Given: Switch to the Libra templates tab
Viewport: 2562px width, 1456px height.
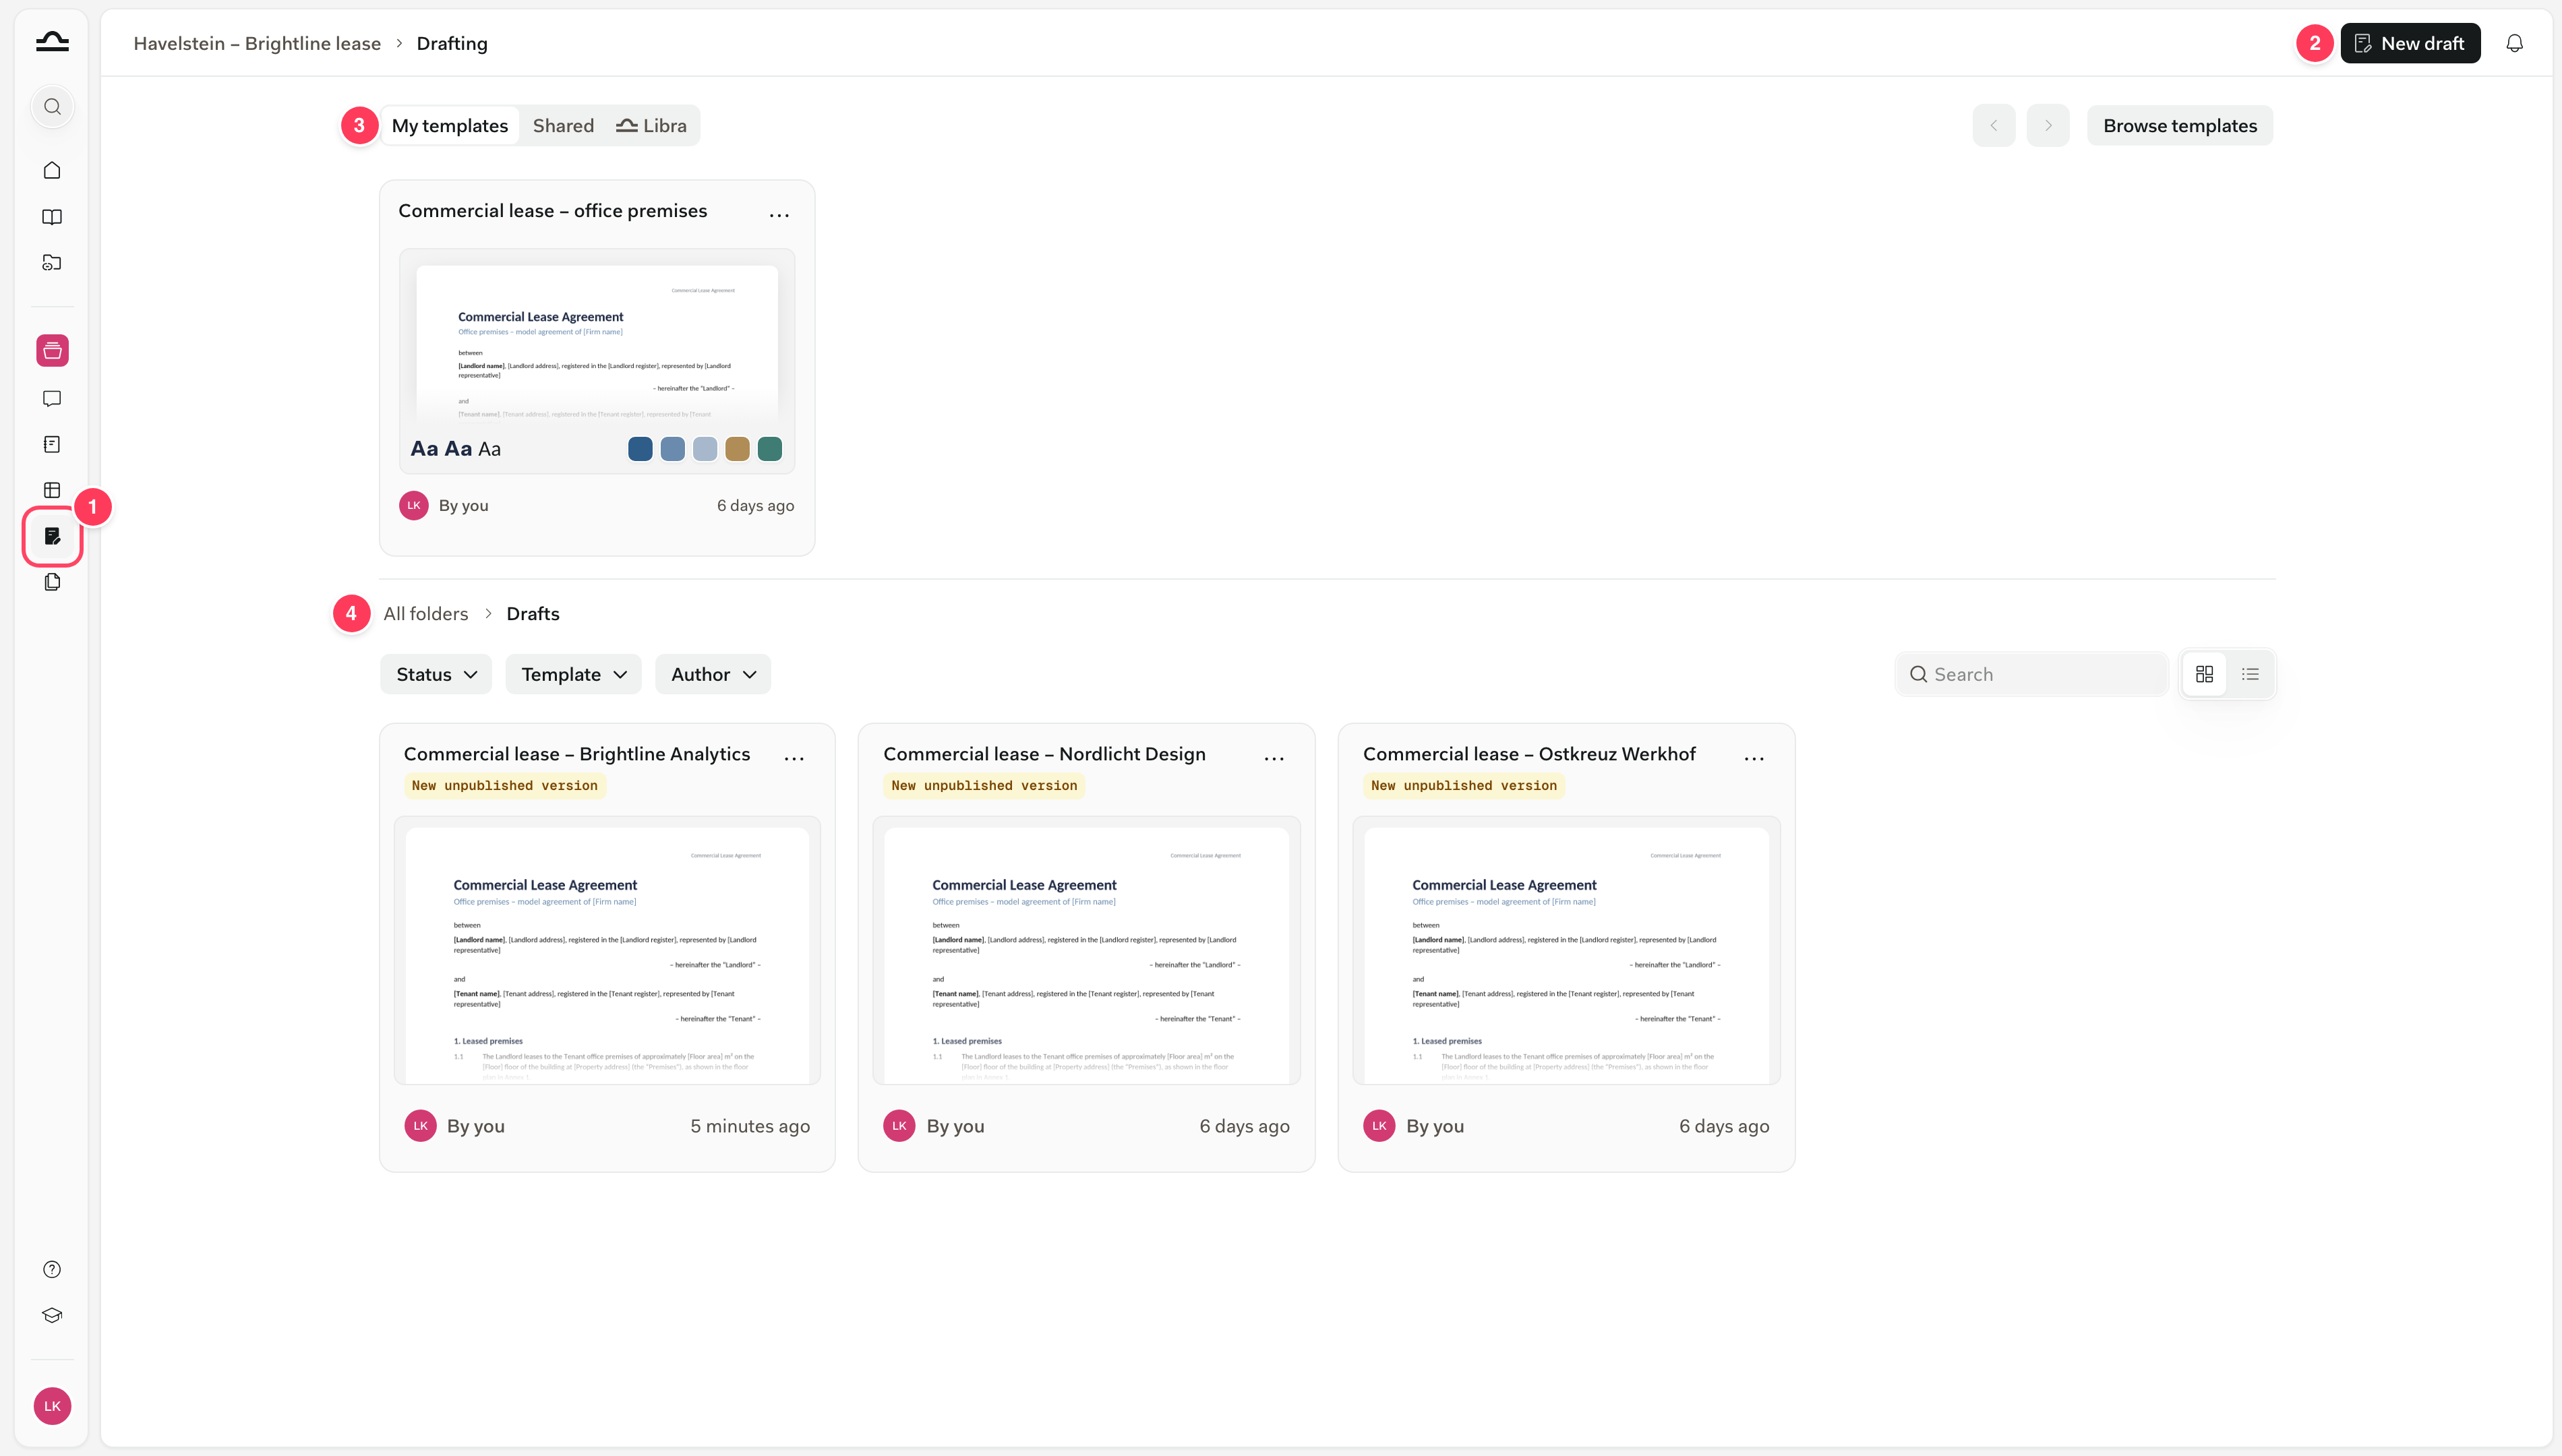Looking at the screenshot, I should (x=652, y=126).
